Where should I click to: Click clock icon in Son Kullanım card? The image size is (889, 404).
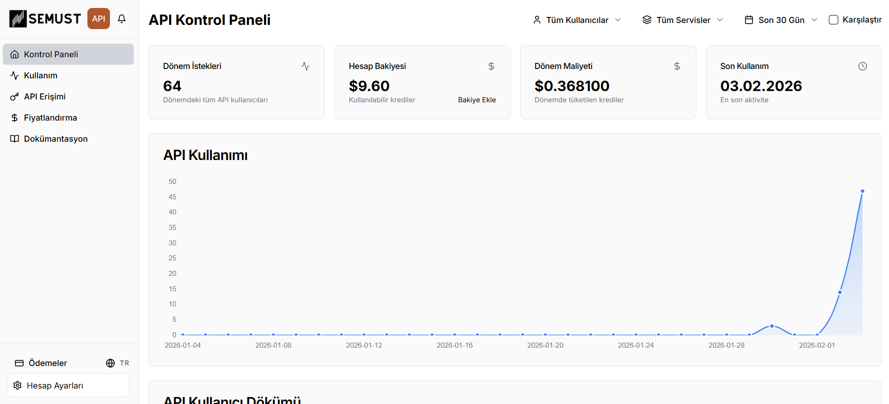863,66
